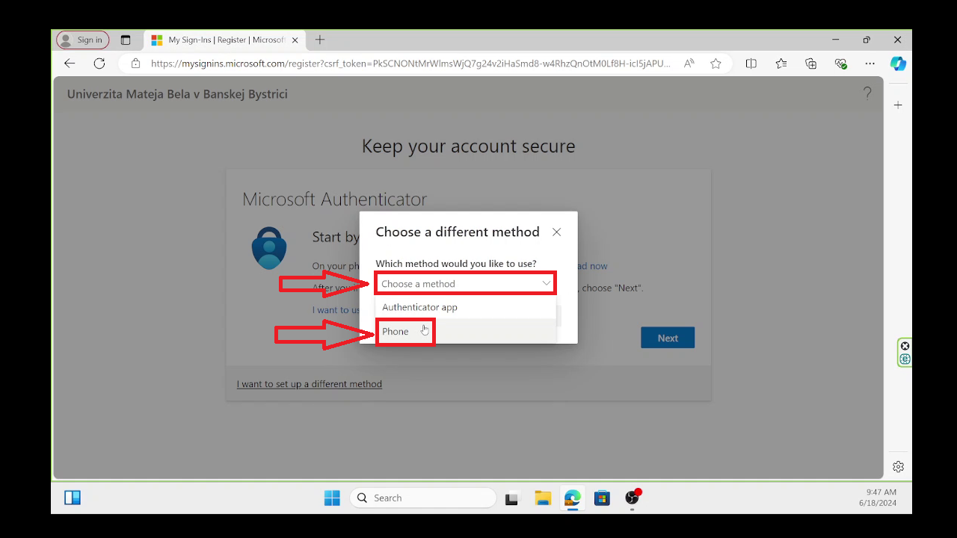Open the Collections icon
The image size is (957, 538).
810,64
